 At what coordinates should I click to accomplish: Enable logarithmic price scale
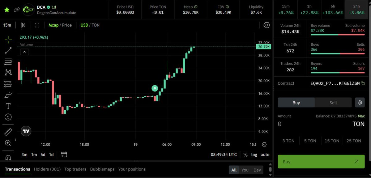click(254, 155)
